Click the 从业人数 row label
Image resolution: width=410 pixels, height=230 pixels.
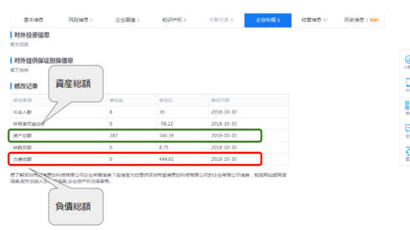tap(22, 112)
